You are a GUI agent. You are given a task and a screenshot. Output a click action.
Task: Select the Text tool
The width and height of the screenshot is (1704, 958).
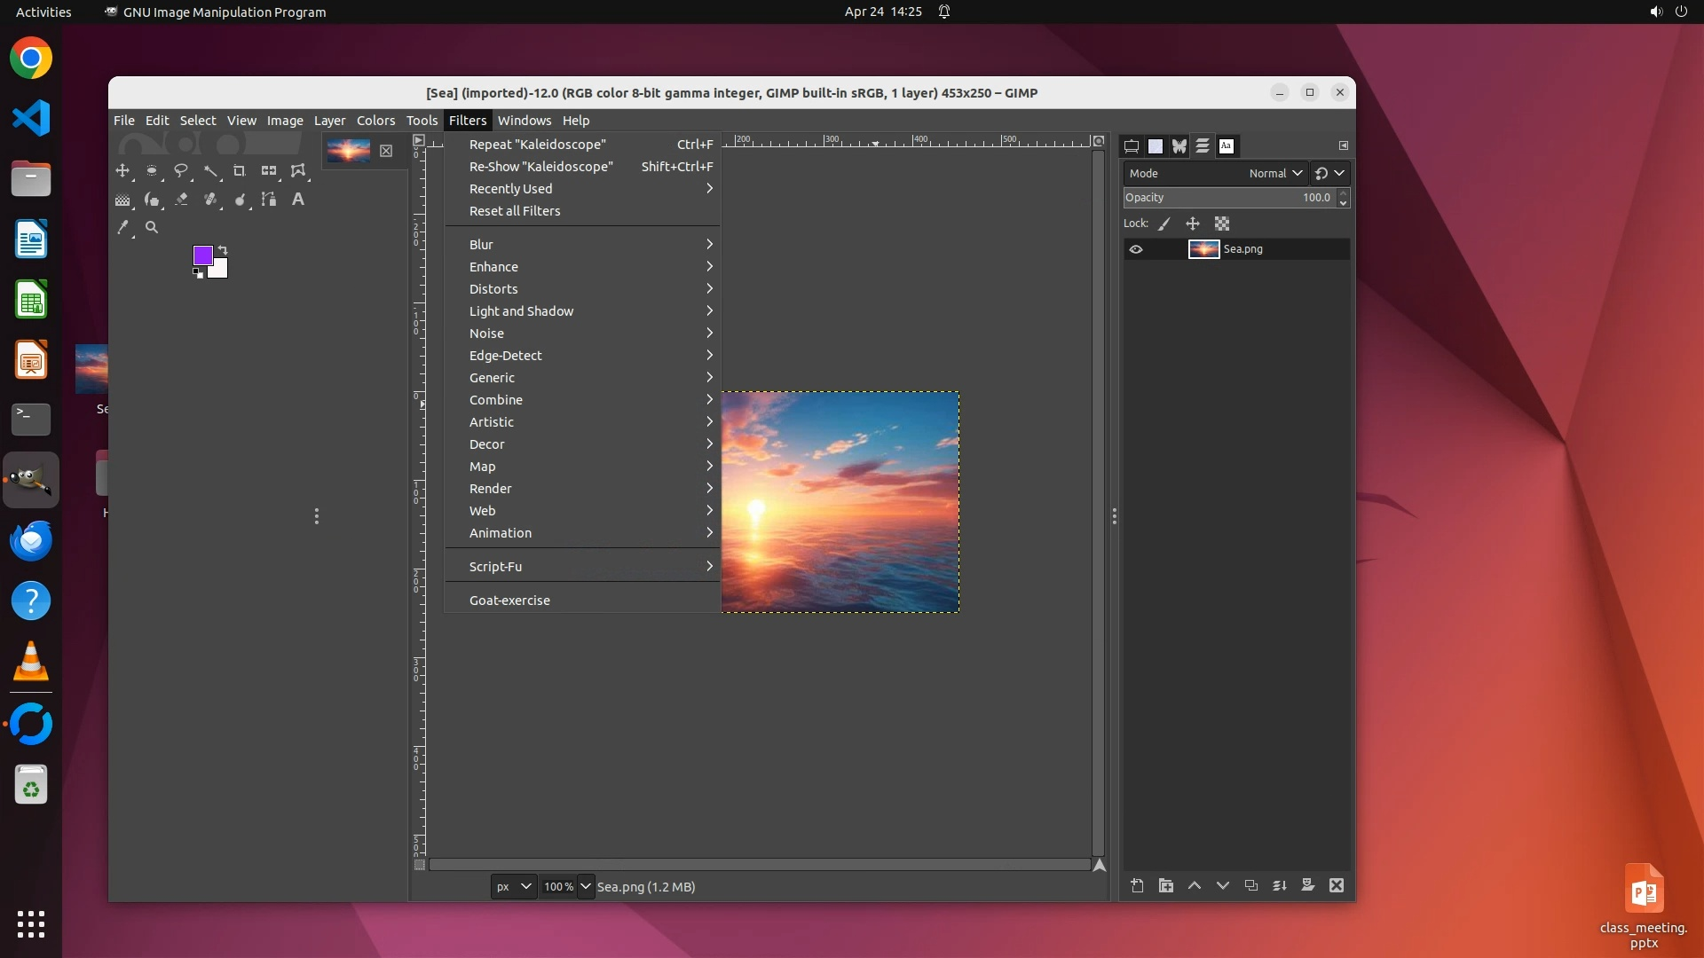coord(298,200)
